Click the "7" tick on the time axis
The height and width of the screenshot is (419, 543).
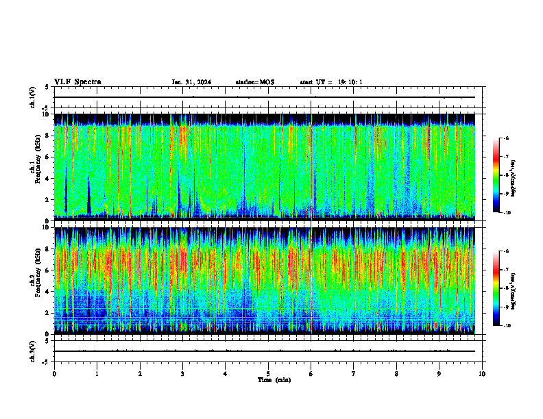(x=354, y=374)
